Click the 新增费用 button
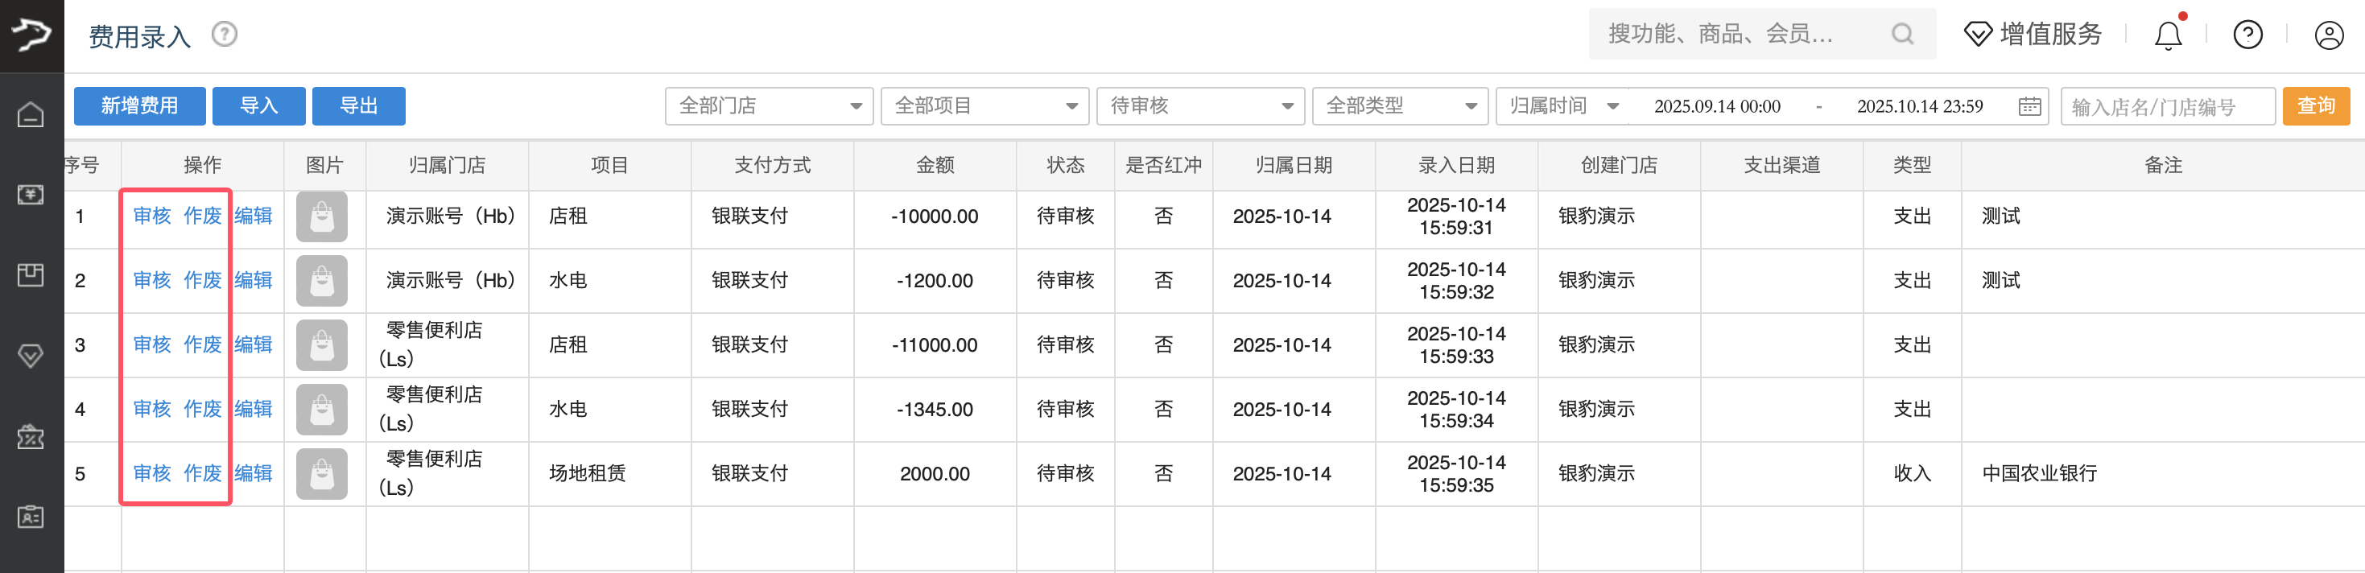The height and width of the screenshot is (573, 2365). (x=139, y=106)
